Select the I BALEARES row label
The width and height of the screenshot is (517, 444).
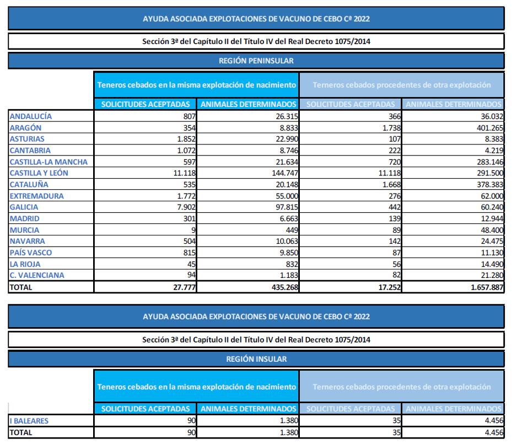coord(29,421)
